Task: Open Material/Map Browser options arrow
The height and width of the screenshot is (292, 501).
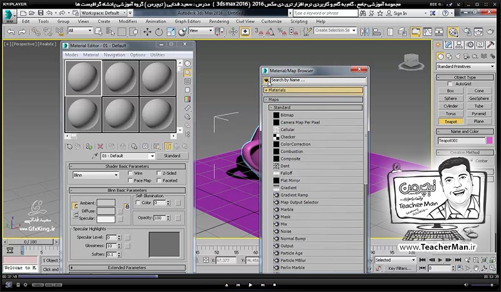Action: pos(266,81)
